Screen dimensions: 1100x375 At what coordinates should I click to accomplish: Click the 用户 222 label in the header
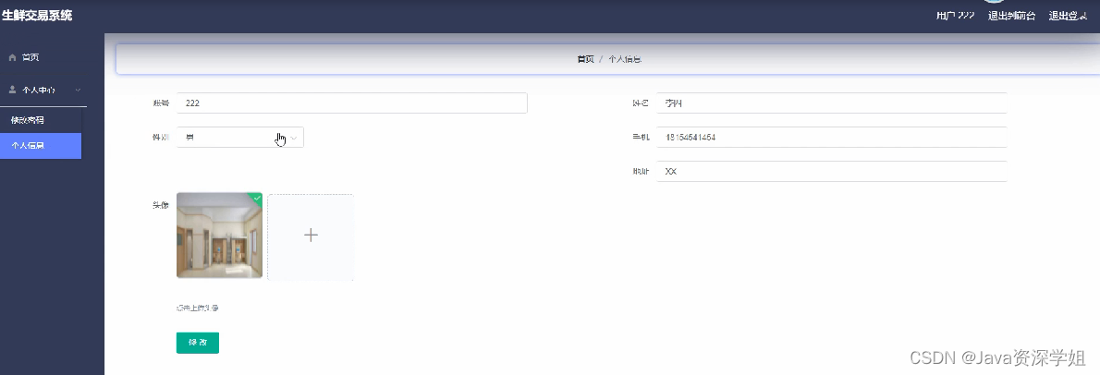(955, 16)
